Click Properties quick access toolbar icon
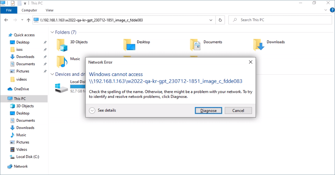Image resolution: width=335 pixels, height=175 pixels. coord(13,3)
